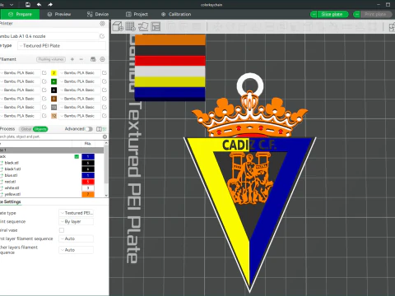
Task: Open printer settings gear icon
Action: coord(102,24)
